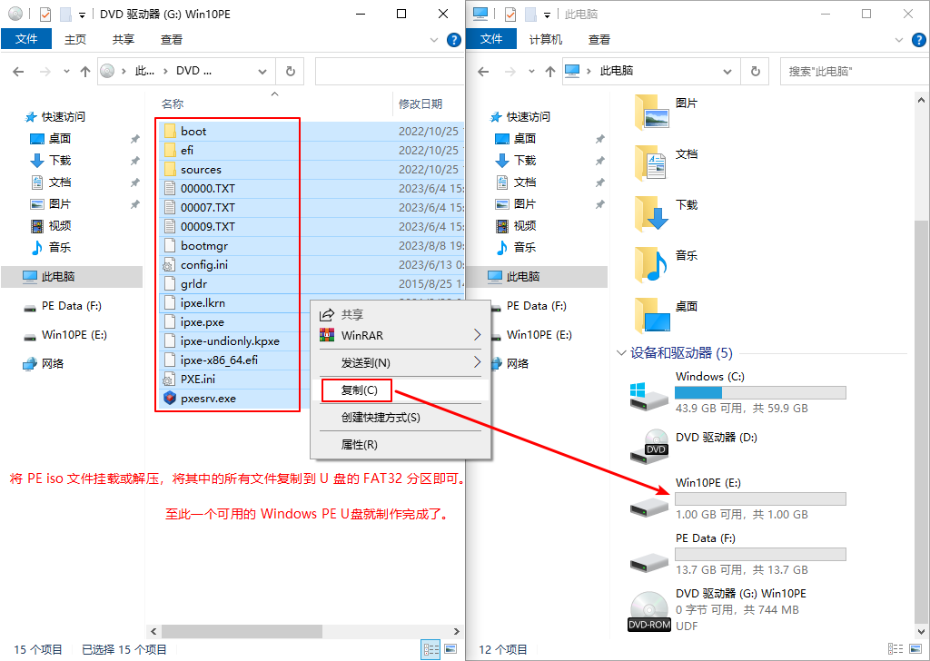
Task: Open address history dropdown in DVD window
Action: (x=262, y=72)
